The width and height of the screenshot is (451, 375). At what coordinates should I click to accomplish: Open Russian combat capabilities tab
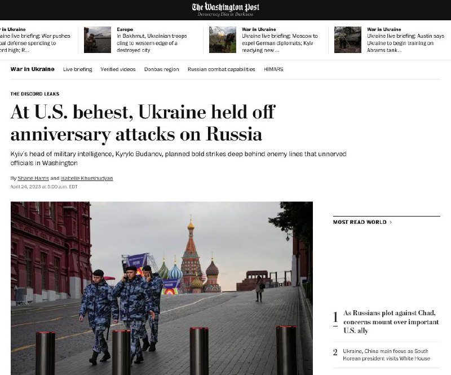click(221, 69)
